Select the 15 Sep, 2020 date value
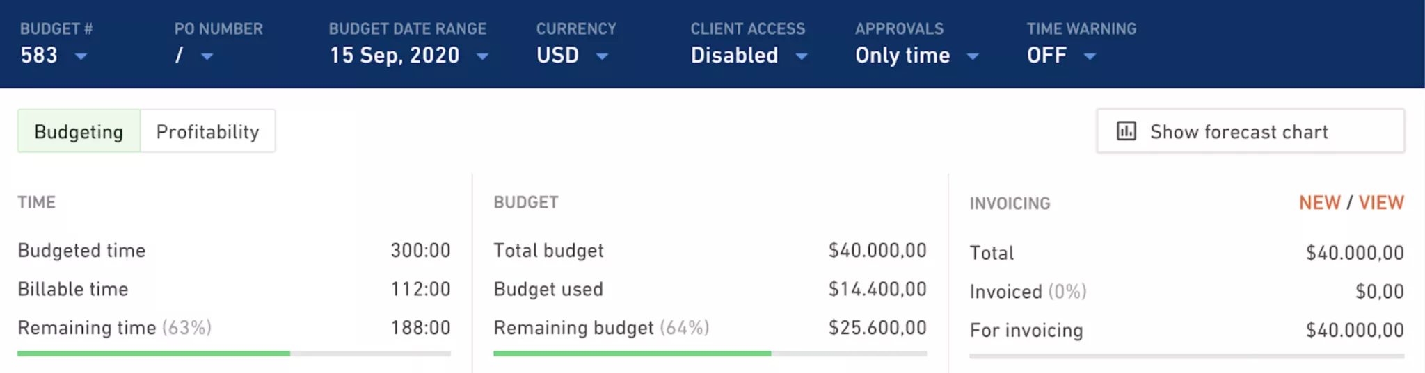1425x373 pixels. coord(395,56)
